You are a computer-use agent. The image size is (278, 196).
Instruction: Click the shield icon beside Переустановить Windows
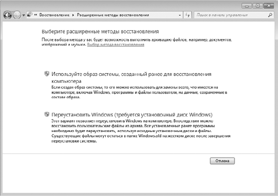pos(46,114)
